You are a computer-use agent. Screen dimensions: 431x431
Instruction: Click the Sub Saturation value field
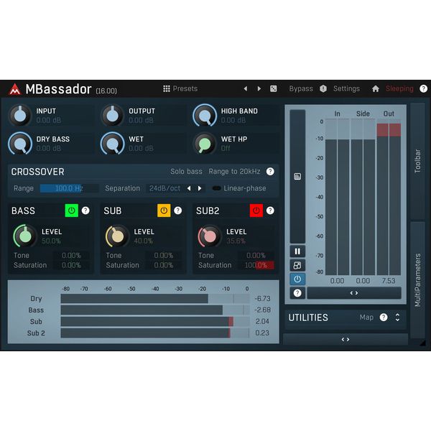pos(164,265)
